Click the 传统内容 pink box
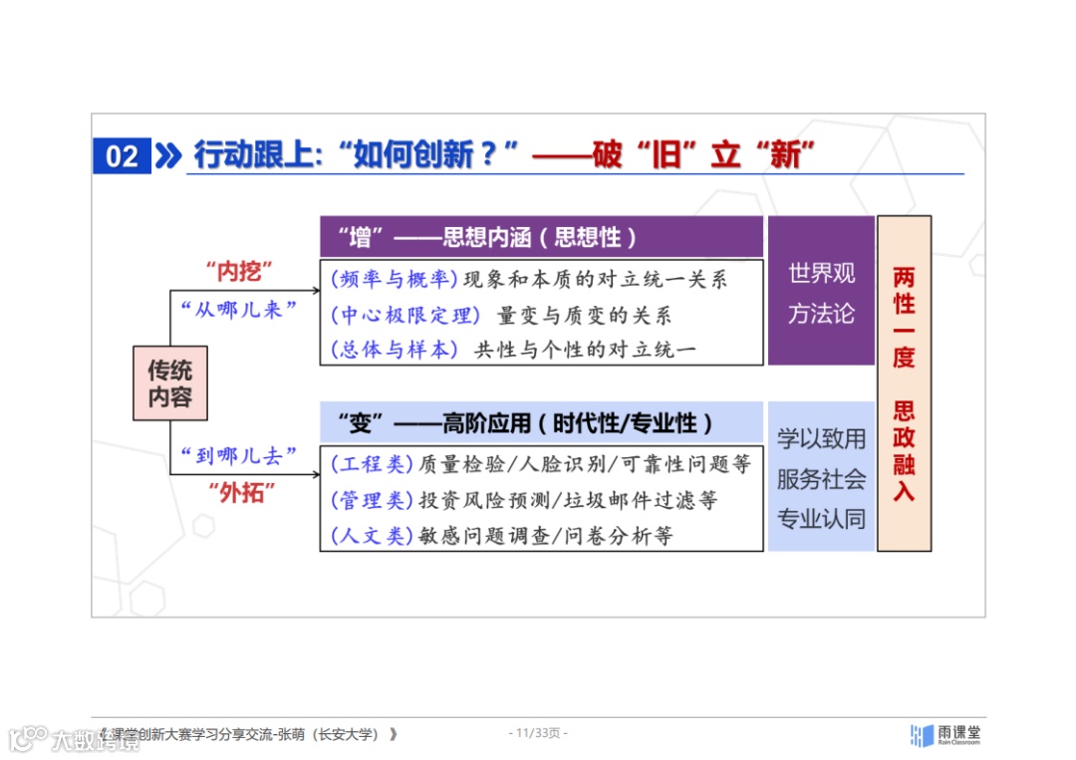 pyautogui.click(x=170, y=383)
